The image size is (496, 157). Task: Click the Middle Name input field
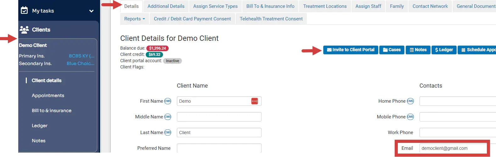[x=219, y=117]
